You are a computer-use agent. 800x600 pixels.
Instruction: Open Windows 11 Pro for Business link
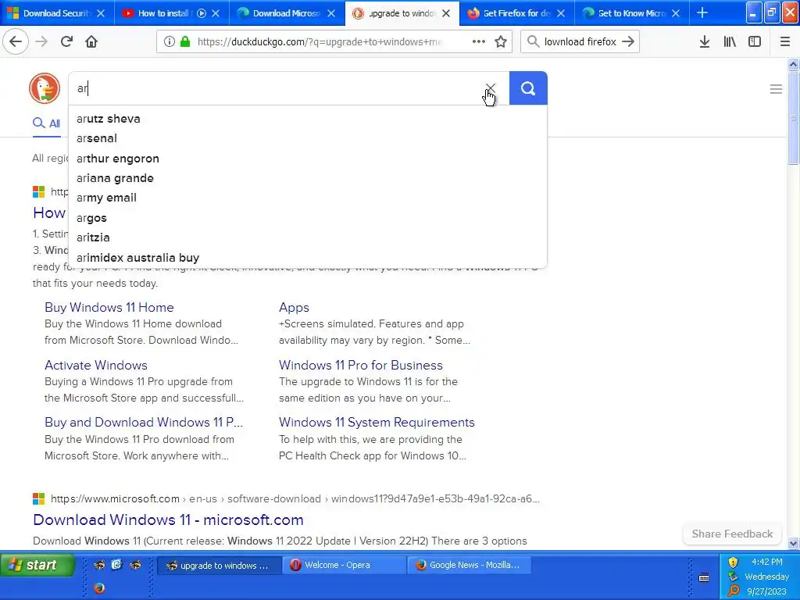[x=361, y=366]
